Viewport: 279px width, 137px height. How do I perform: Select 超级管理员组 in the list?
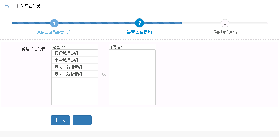click(x=66, y=53)
